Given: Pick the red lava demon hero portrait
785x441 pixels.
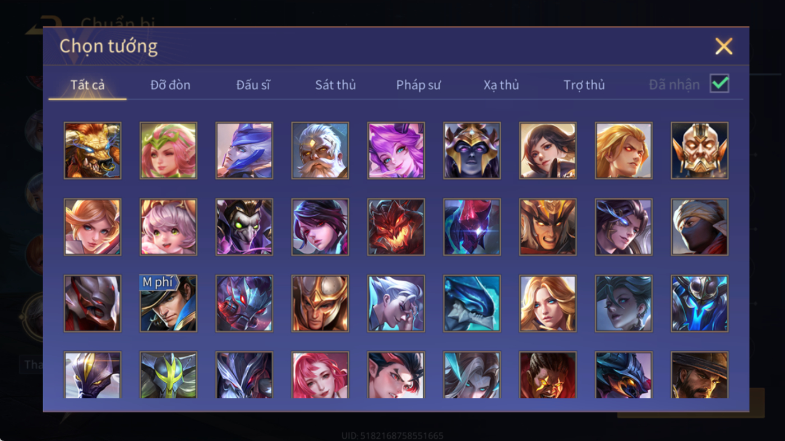Looking at the screenshot, I should [x=396, y=227].
